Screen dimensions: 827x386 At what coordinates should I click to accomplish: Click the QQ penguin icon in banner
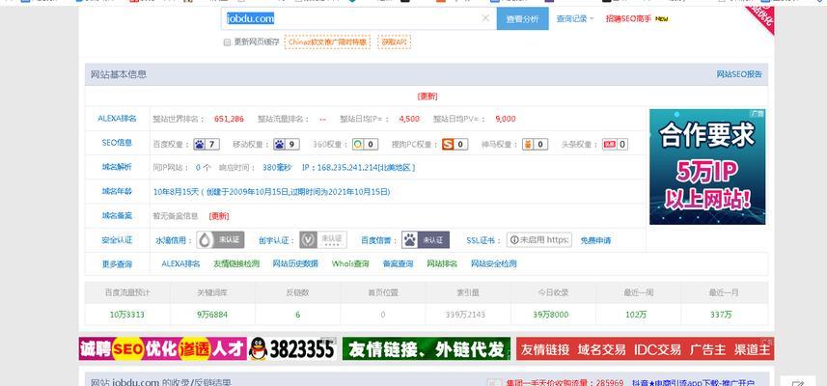point(258,348)
